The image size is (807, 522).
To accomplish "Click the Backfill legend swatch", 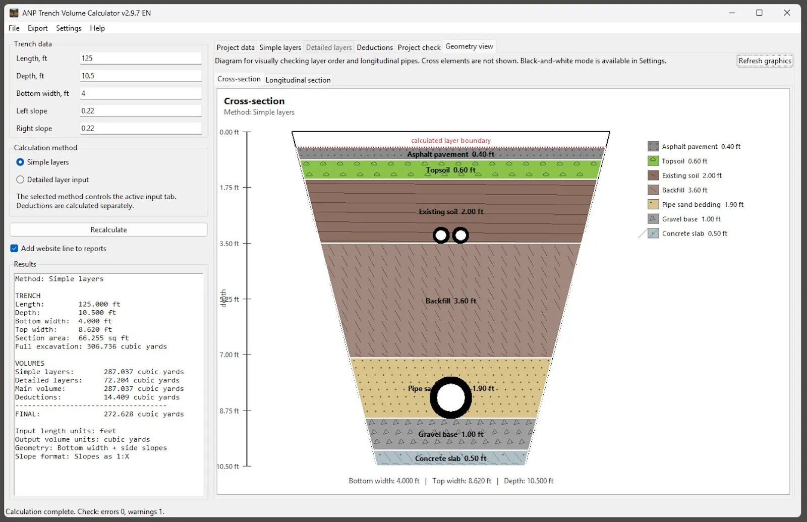I will [653, 190].
